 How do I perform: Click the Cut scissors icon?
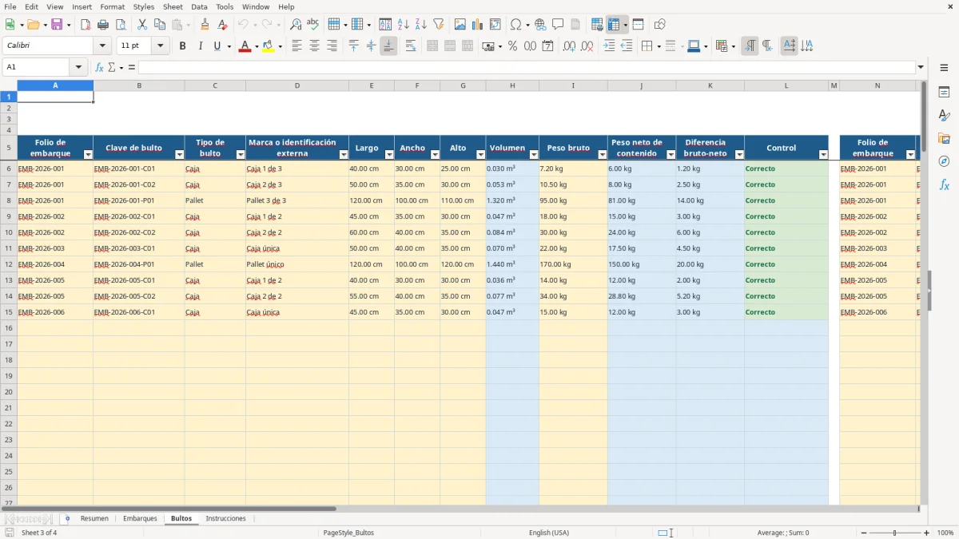click(141, 25)
